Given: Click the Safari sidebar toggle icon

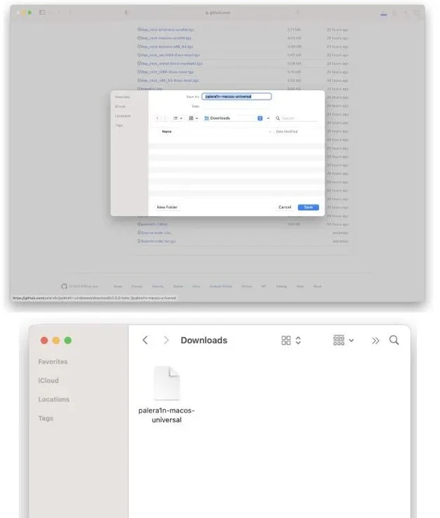Looking at the screenshot, I should pyautogui.click(x=42, y=12).
